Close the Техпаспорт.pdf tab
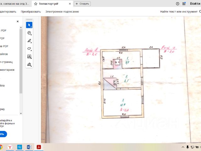 pos(70,4)
